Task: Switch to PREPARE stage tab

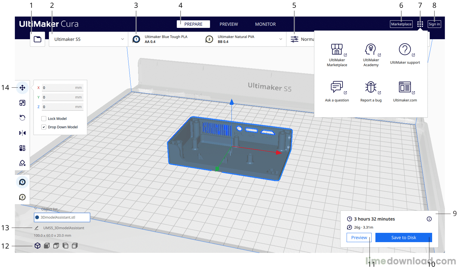Action: point(193,24)
